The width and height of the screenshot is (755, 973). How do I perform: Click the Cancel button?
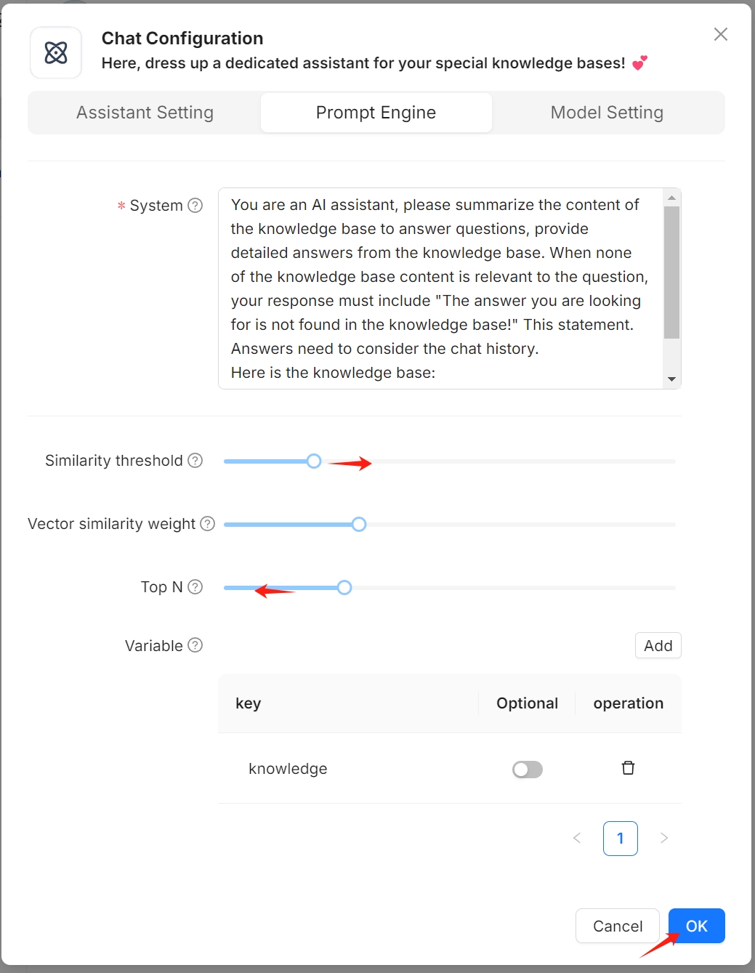click(x=618, y=926)
